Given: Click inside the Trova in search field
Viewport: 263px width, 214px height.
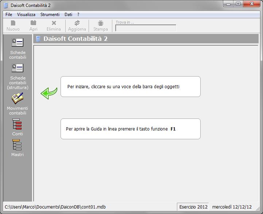Looking at the screenshot, I should tap(146, 28).
